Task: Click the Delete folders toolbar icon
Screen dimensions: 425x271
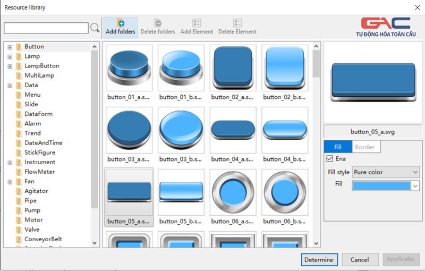Action: 158,23
